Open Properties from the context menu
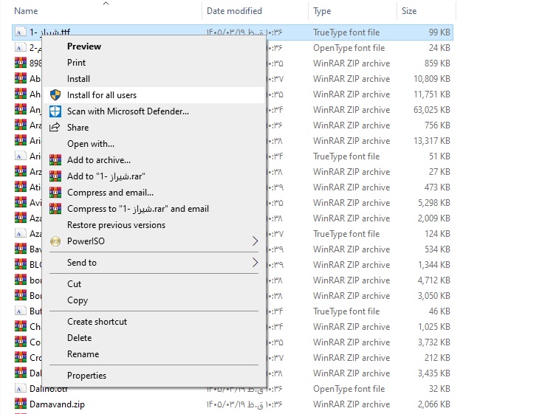556x414 pixels. pyautogui.click(x=154, y=376)
